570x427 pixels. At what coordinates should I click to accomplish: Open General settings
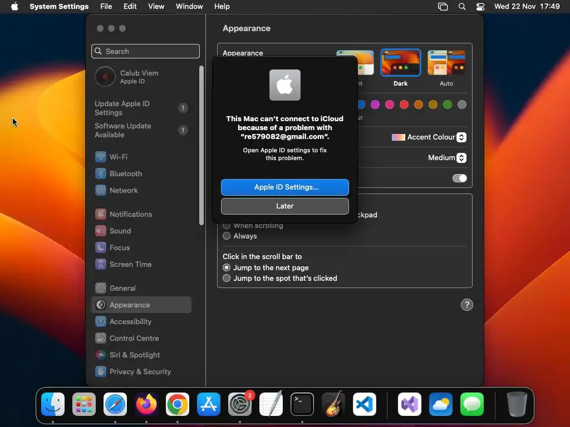[x=141, y=289]
